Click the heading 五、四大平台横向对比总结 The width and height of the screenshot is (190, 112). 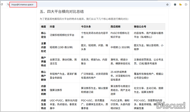[x=62, y=12]
